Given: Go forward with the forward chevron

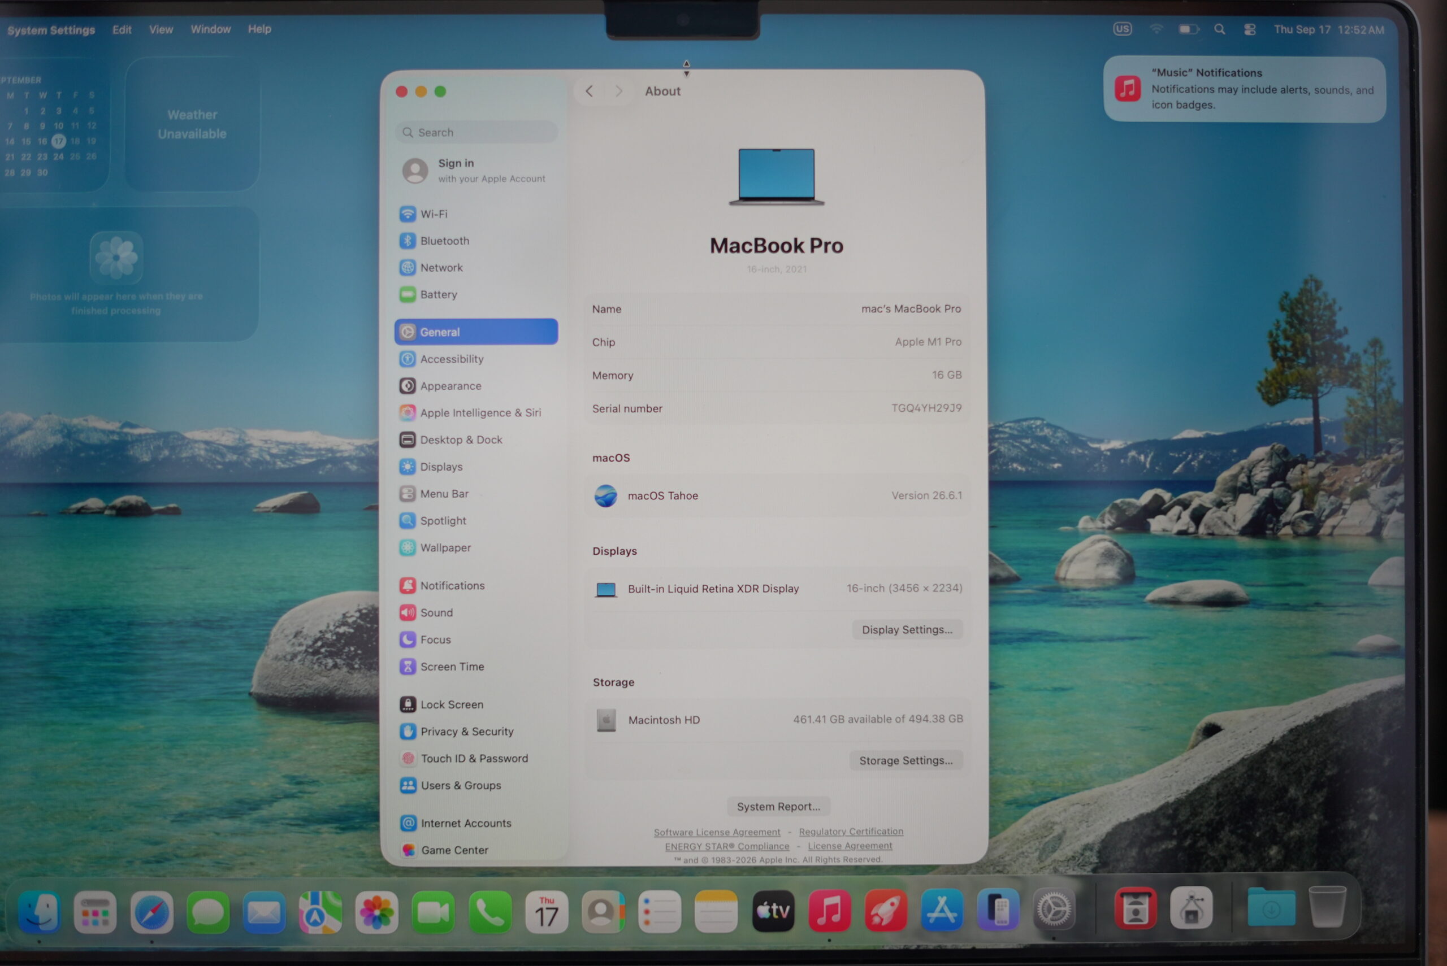Looking at the screenshot, I should pos(619,91).
